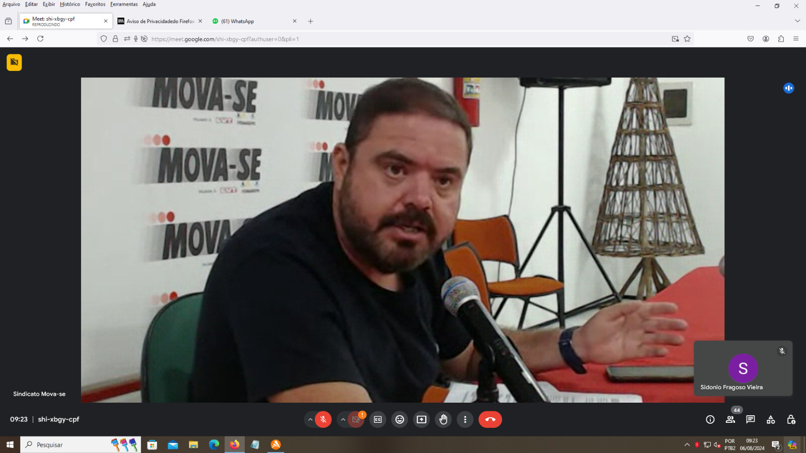
Task: Unmute the microphone
Action: [323, 419]
